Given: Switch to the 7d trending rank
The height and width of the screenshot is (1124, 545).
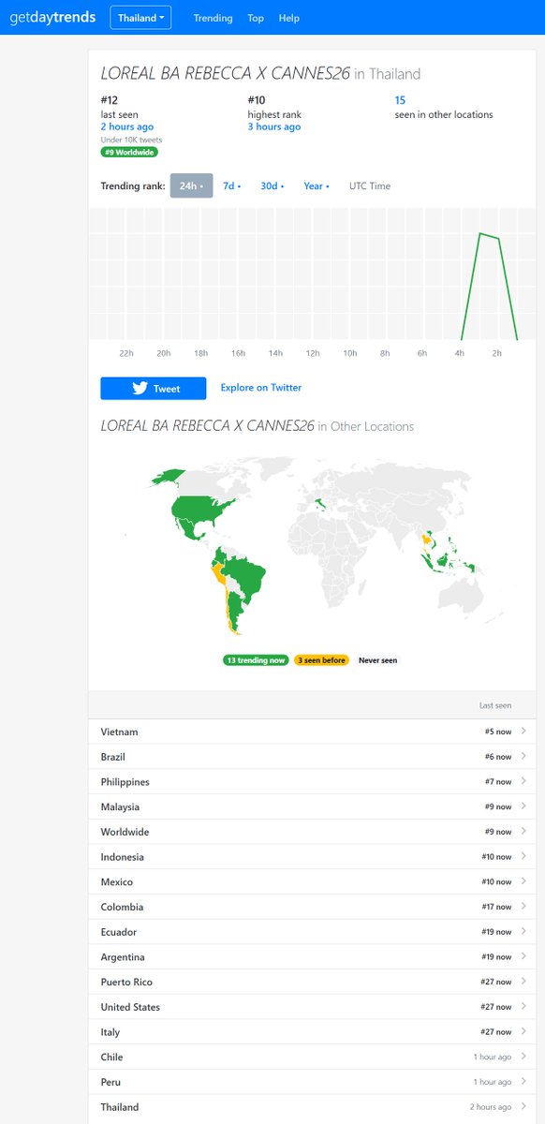Looking at the screenshot, I should click(231, 185).
